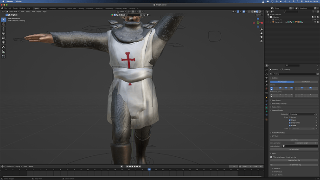Open the Tool properties tab icon

(x=267, y=70)
